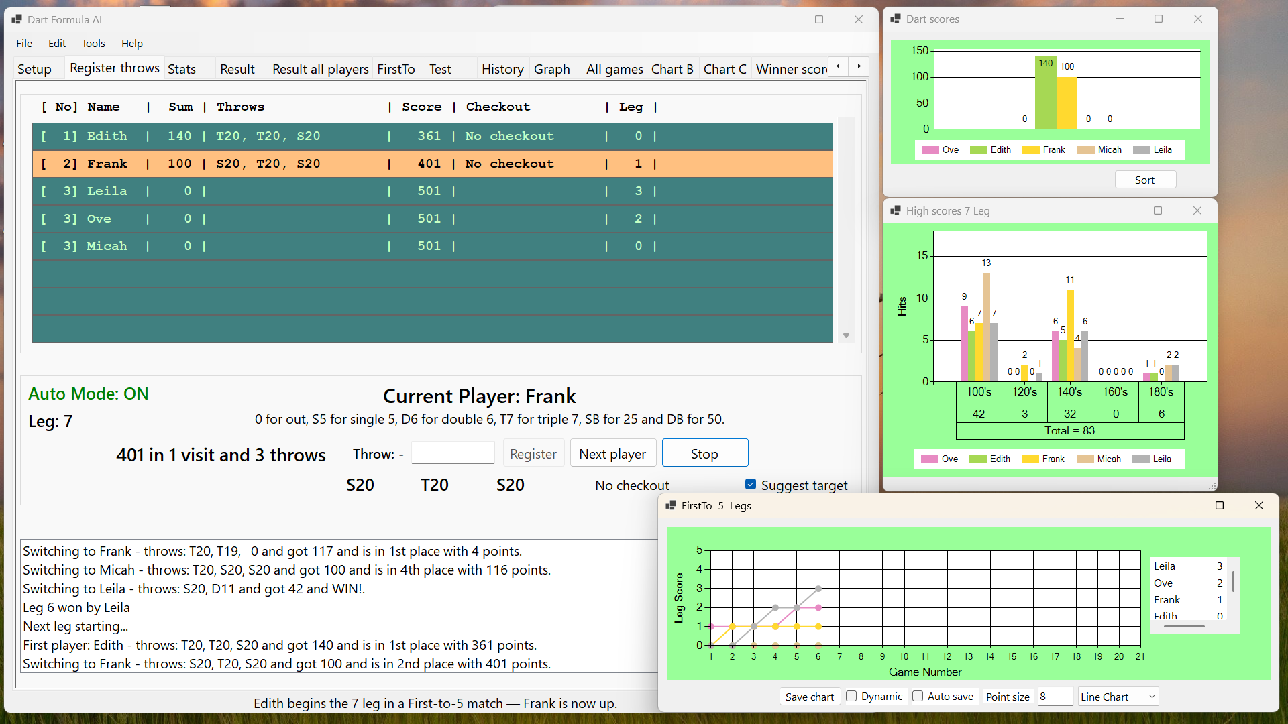Click Frank's yellow legend swatch in Dart scores
1288x724 pixels.
tap(1030, 150)
